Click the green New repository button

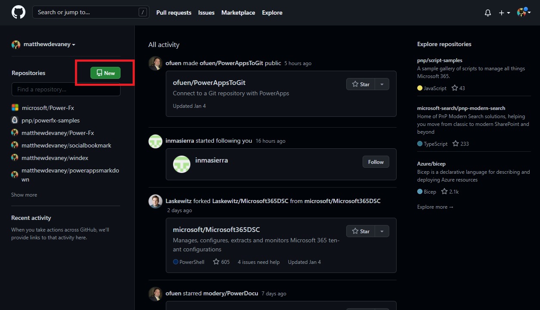coord(105,73)
